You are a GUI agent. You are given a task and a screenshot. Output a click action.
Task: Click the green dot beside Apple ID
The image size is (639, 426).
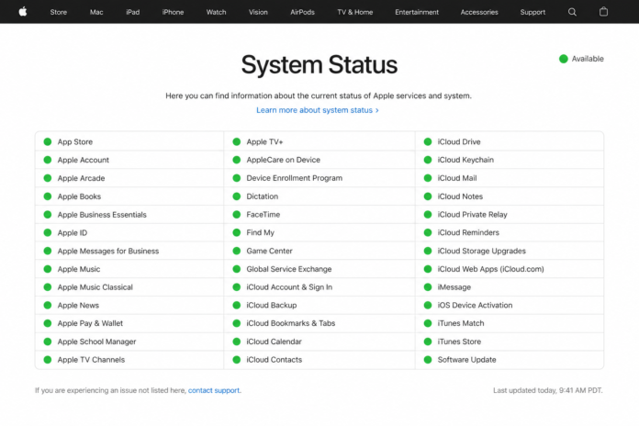pos(48,233)
